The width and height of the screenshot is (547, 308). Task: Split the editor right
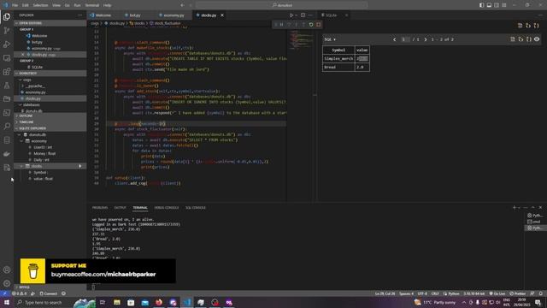click(x=303, y=15)
